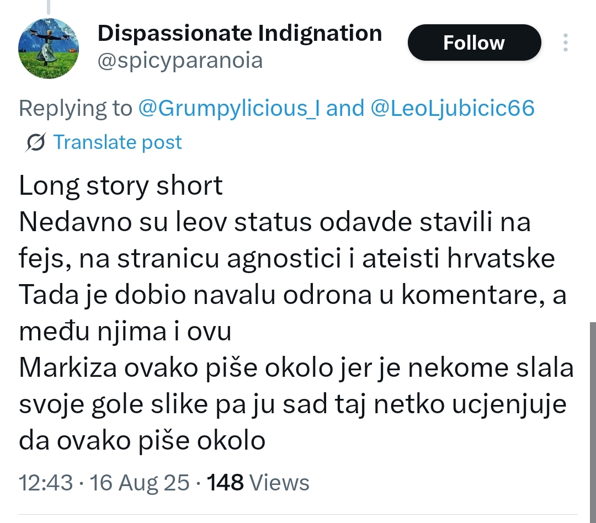Open the 148 Views count
Screen dimensions: 596x523
tap(258, 483)
